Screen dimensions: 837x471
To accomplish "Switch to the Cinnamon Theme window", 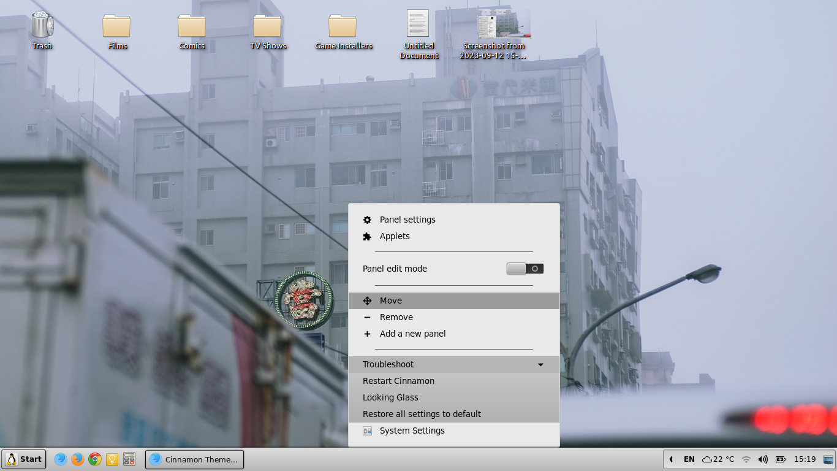I will click(x=194, y=459).
